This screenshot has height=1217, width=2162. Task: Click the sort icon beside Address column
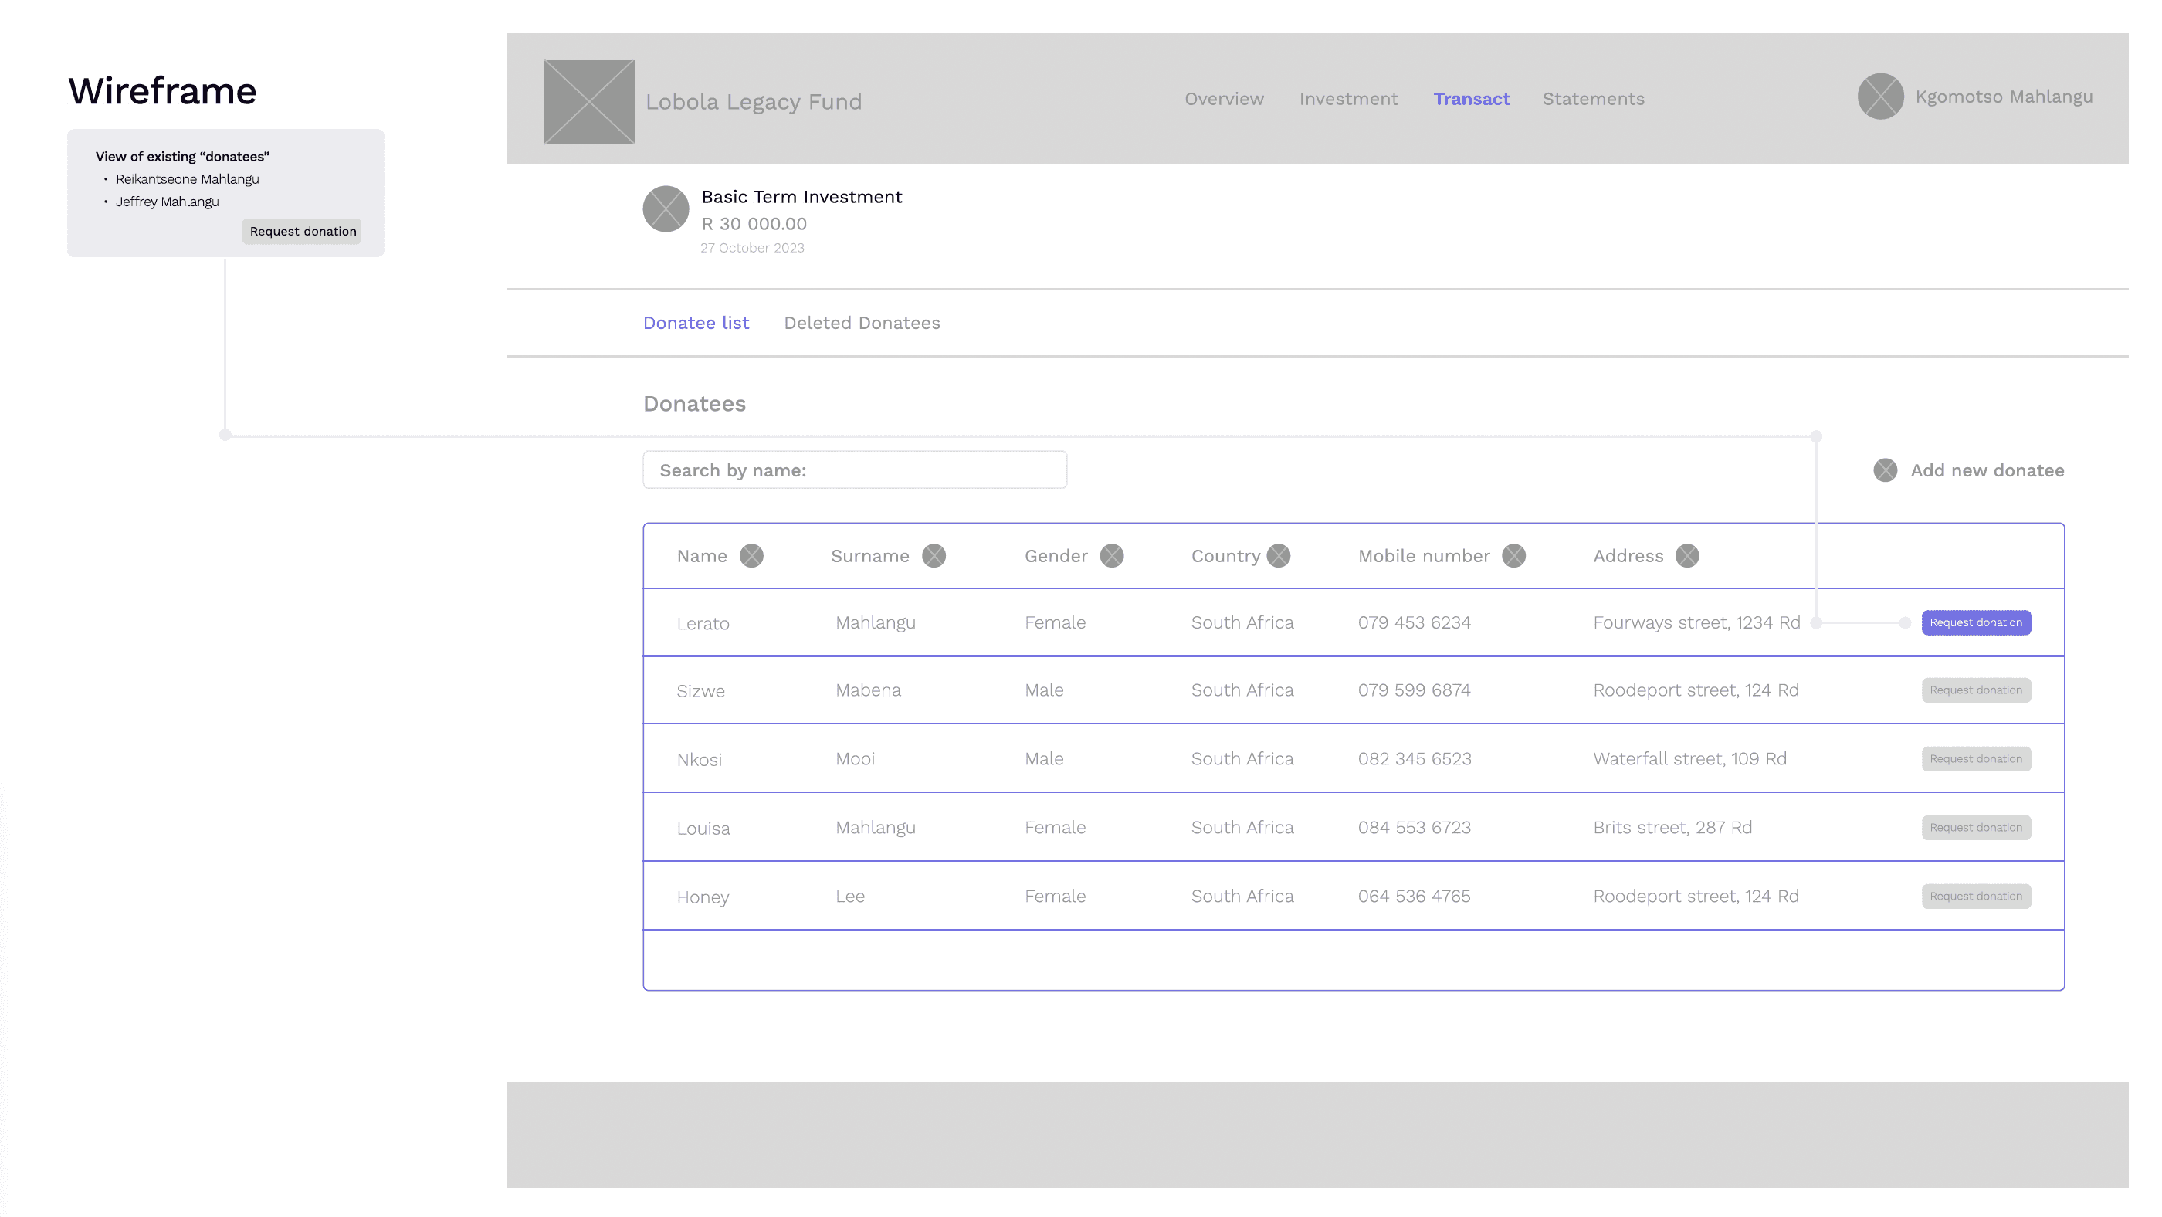(1687, 556)
